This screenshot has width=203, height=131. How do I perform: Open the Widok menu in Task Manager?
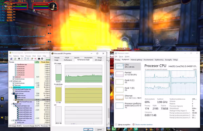[127, 57]
